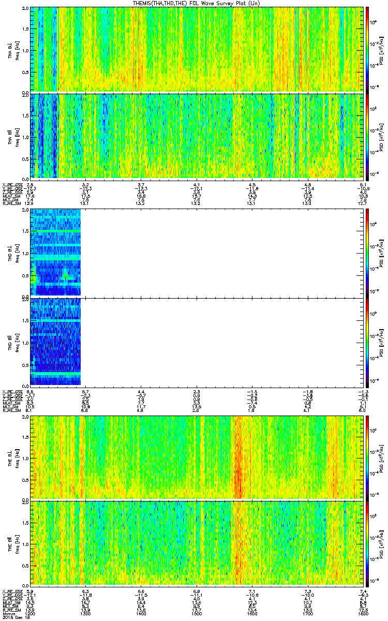The image size is (388, 621).
Task: Click the PSD color bar of THE B-perpendicular panel
Action: 367,457
